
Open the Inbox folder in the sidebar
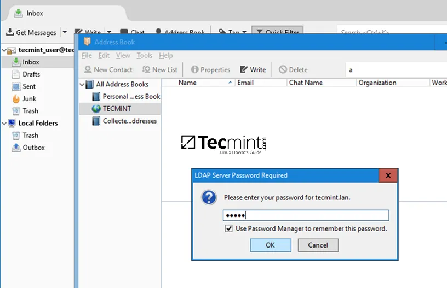(31, 62)
